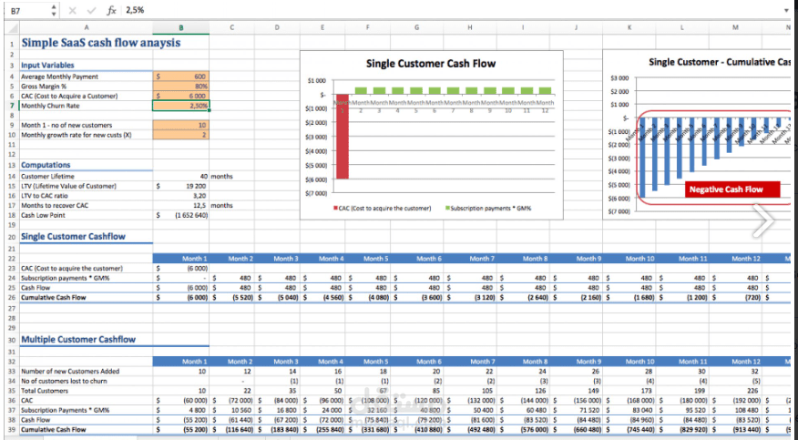Viewport: 798px width, 440px height.
Task: Expand the formula bar dropdown arrow
Action: click(786, 11)
